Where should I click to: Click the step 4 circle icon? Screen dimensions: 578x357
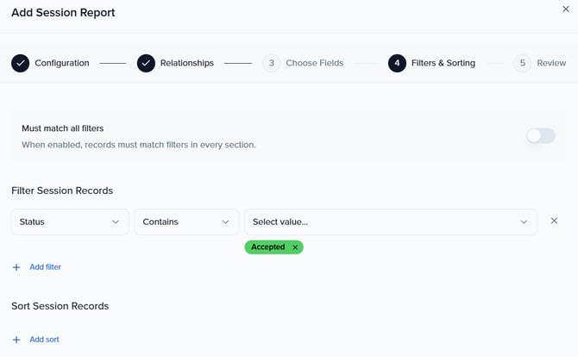pyautogui.click(x=397, y=63)
